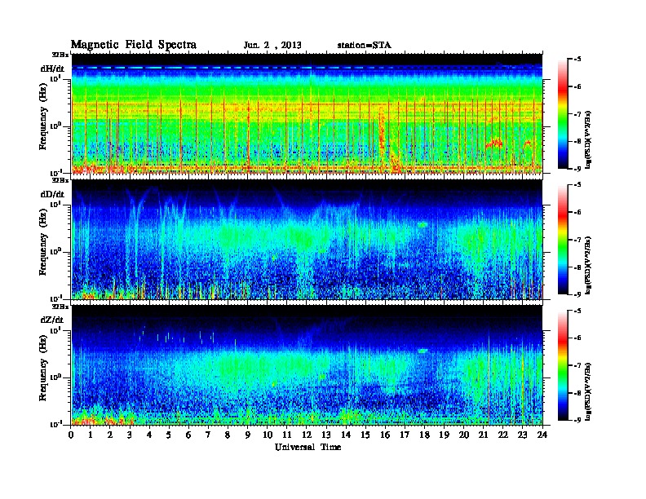Click the dD/dt panel label
This screenshot has height=499, width=646.
tap(52, 194)
